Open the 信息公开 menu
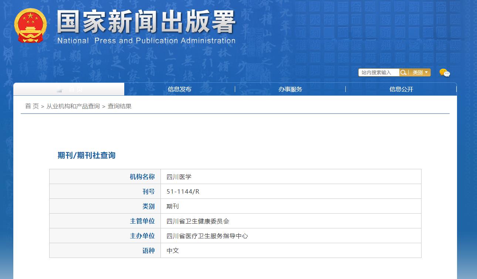The image size is (477, 279). 401,89
